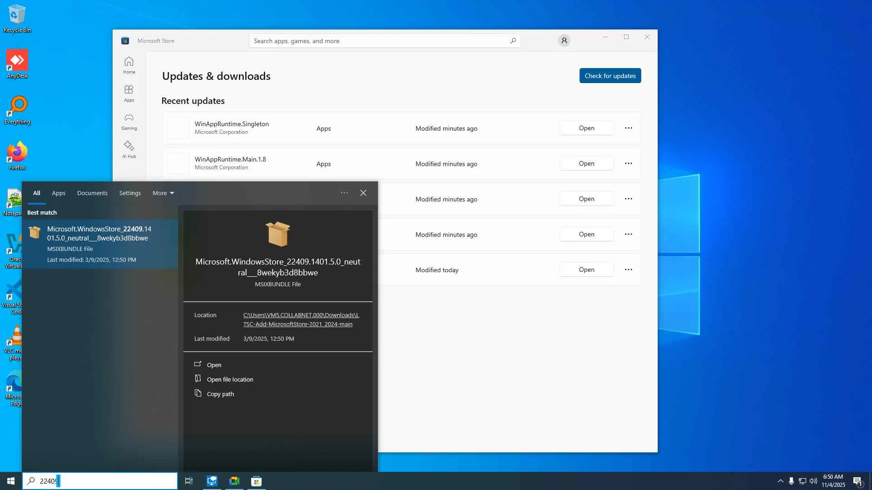Switch to Settings search tab
872x490 pixels.
[x=130, y=193]
